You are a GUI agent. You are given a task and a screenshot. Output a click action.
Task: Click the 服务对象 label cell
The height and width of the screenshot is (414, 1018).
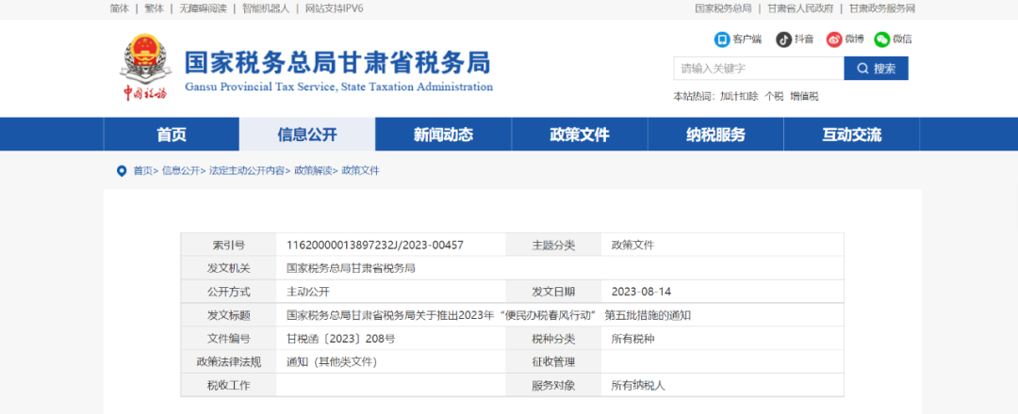coord(554,386)
